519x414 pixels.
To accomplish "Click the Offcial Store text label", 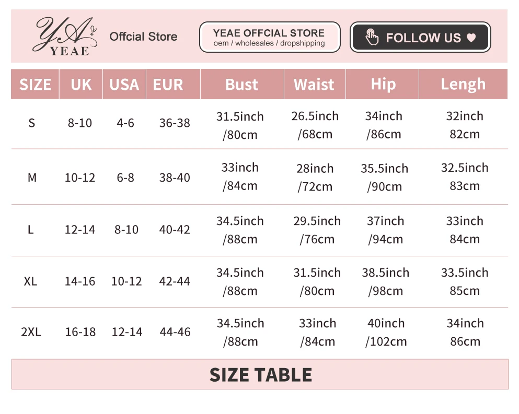I will pos(143,37).
